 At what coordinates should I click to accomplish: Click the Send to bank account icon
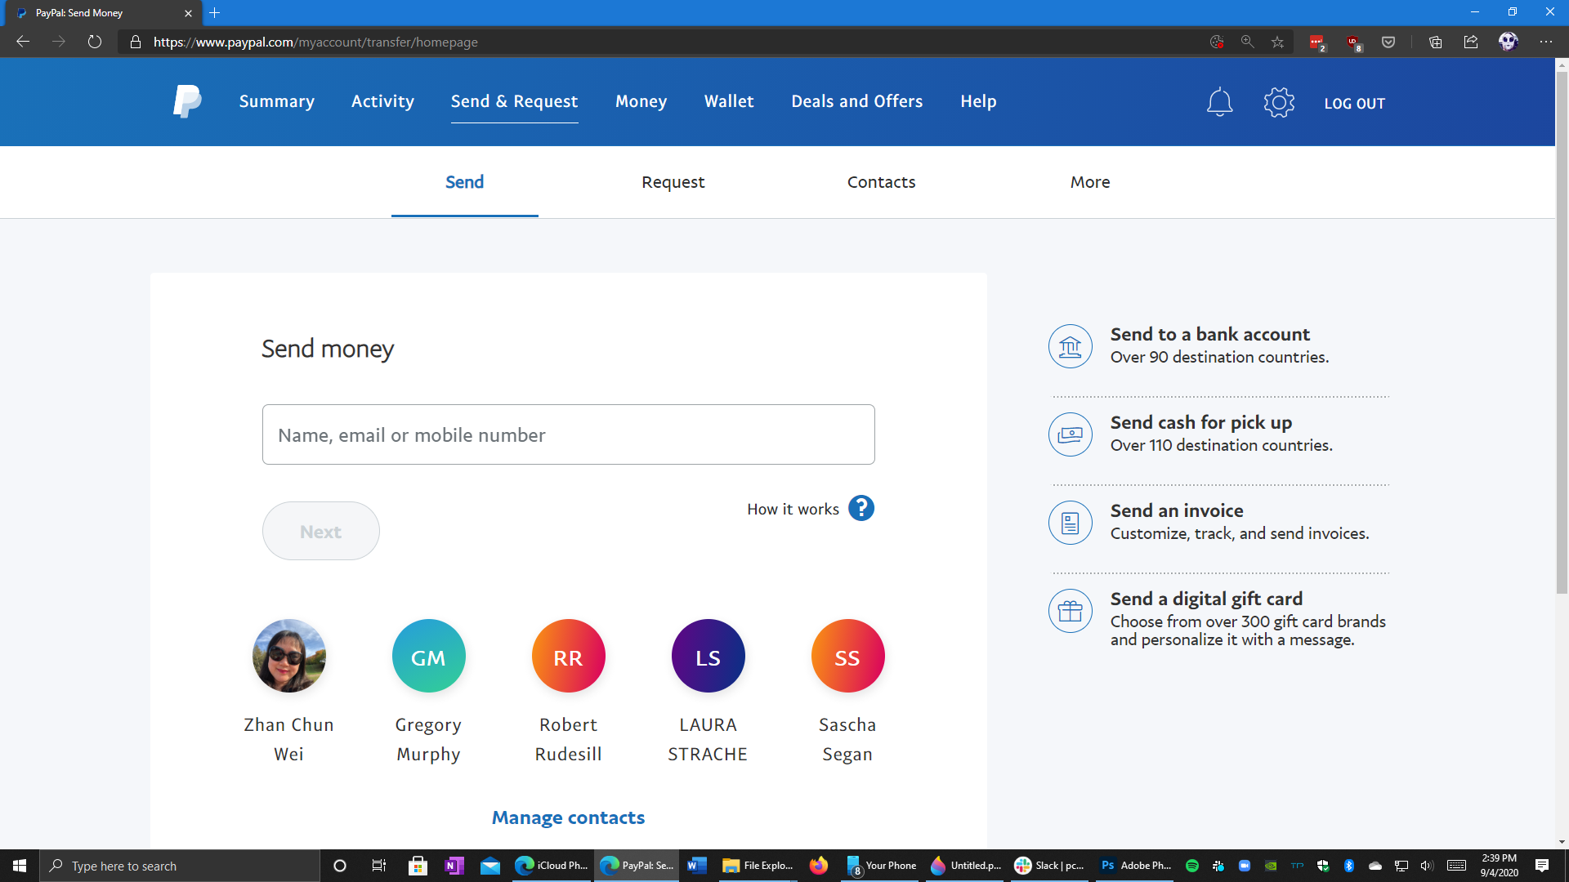(x=1069, y=345)
